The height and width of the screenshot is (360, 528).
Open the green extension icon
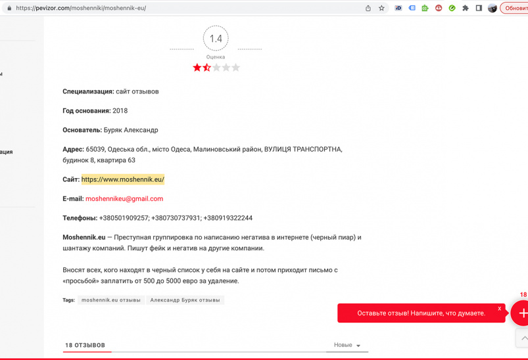tap(425, 8)
